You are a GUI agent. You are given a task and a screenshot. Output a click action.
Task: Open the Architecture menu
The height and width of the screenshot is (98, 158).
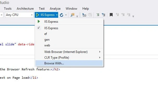click(x=25, y=9)
